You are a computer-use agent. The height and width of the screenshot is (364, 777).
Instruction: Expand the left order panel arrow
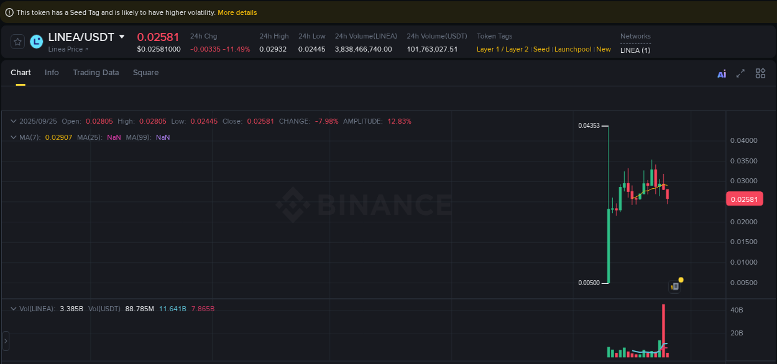click(6, 340)
